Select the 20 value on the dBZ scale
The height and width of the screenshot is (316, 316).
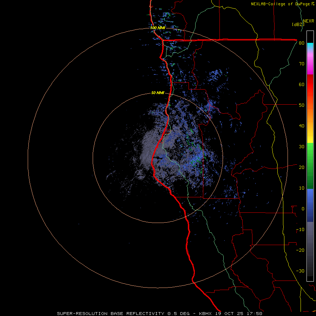coord(302,167)
